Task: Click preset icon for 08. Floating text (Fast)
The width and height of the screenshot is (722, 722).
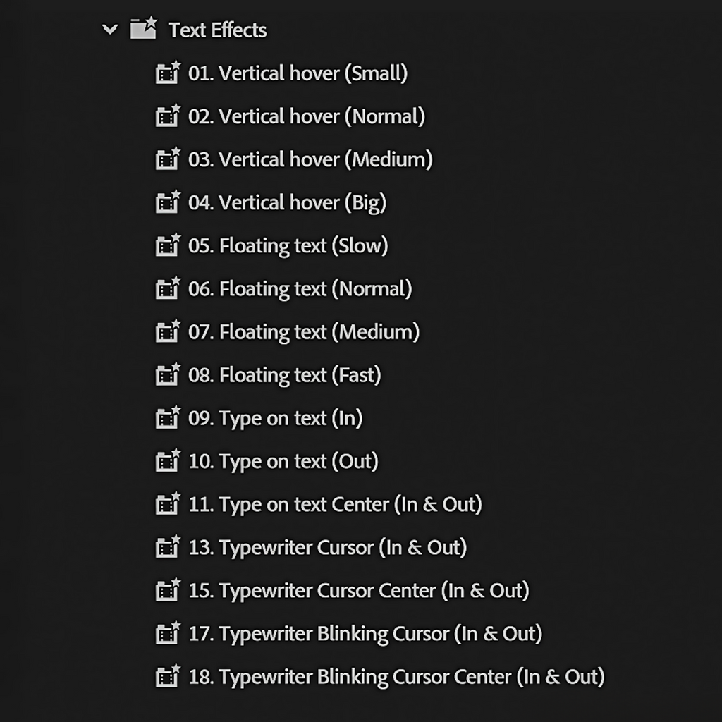Action: pos(168,374)
